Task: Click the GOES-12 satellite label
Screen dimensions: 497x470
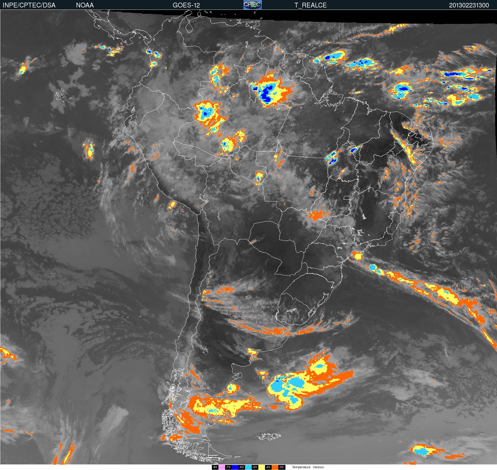Action: coord(186,5)
